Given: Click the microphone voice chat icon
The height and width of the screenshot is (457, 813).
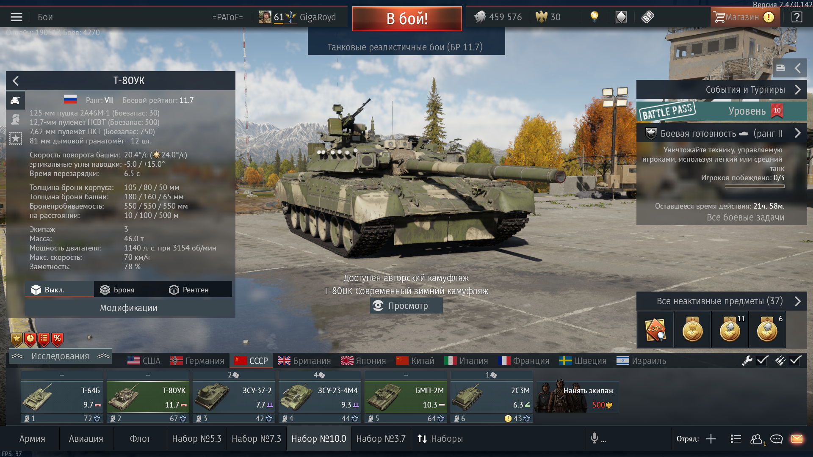Looking at the screenshot, I should click(x=595, y=438).
